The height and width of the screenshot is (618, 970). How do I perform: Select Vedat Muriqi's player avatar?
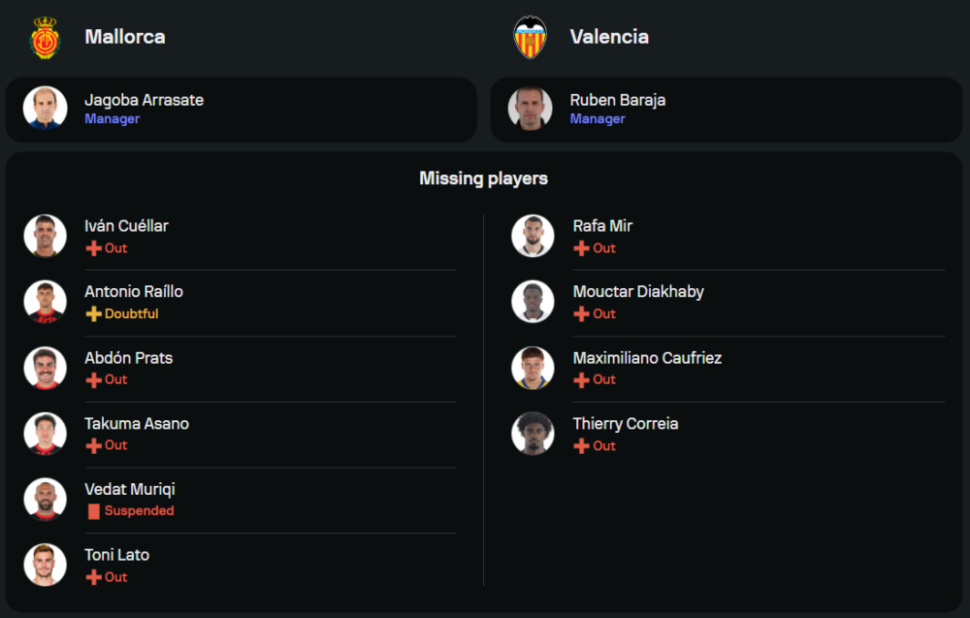pos(46,500)
